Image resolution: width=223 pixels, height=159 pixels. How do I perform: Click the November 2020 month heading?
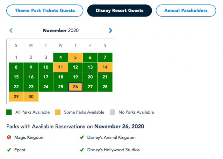[x=61, y=31]
